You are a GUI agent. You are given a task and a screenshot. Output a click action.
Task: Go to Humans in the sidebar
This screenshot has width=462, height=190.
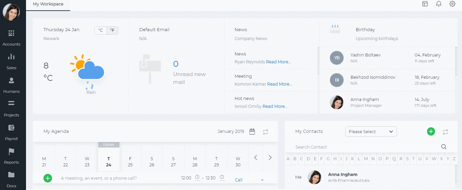(x=11, y=85)
